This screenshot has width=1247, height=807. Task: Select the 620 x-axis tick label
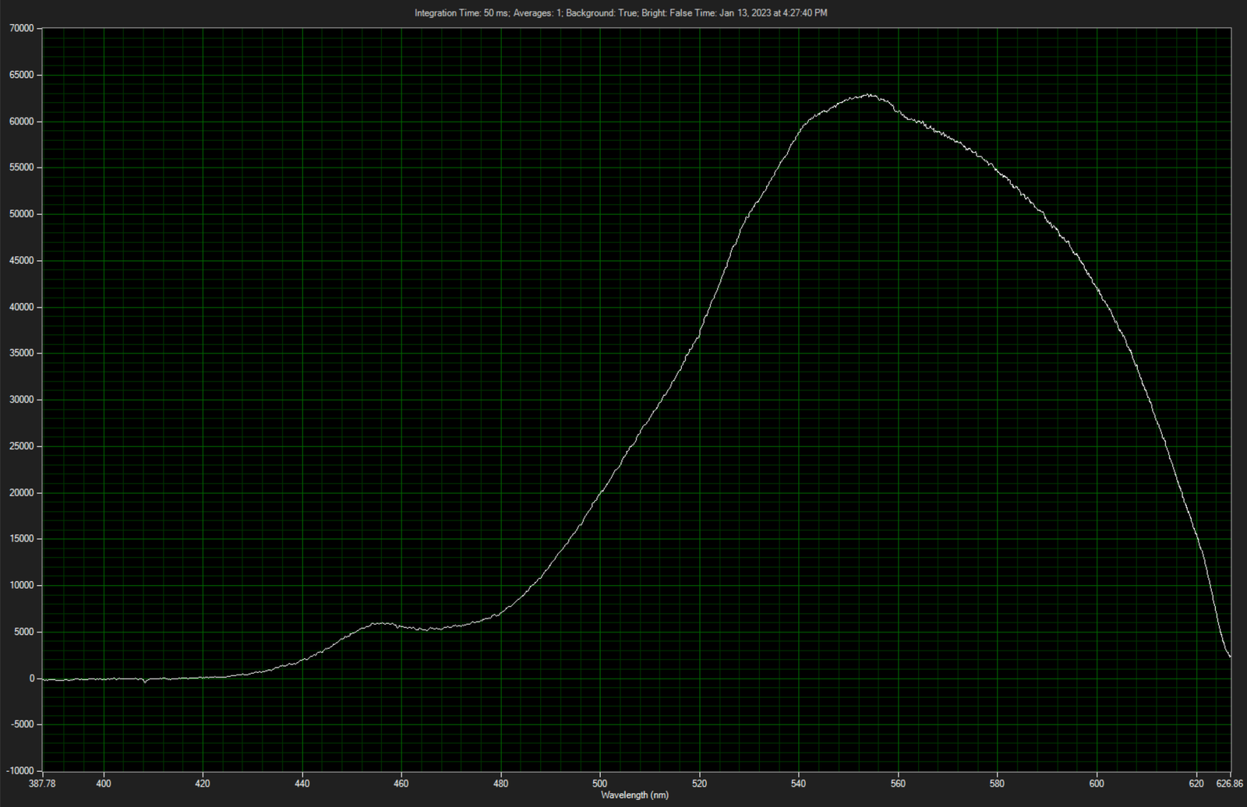point(1196,784)
